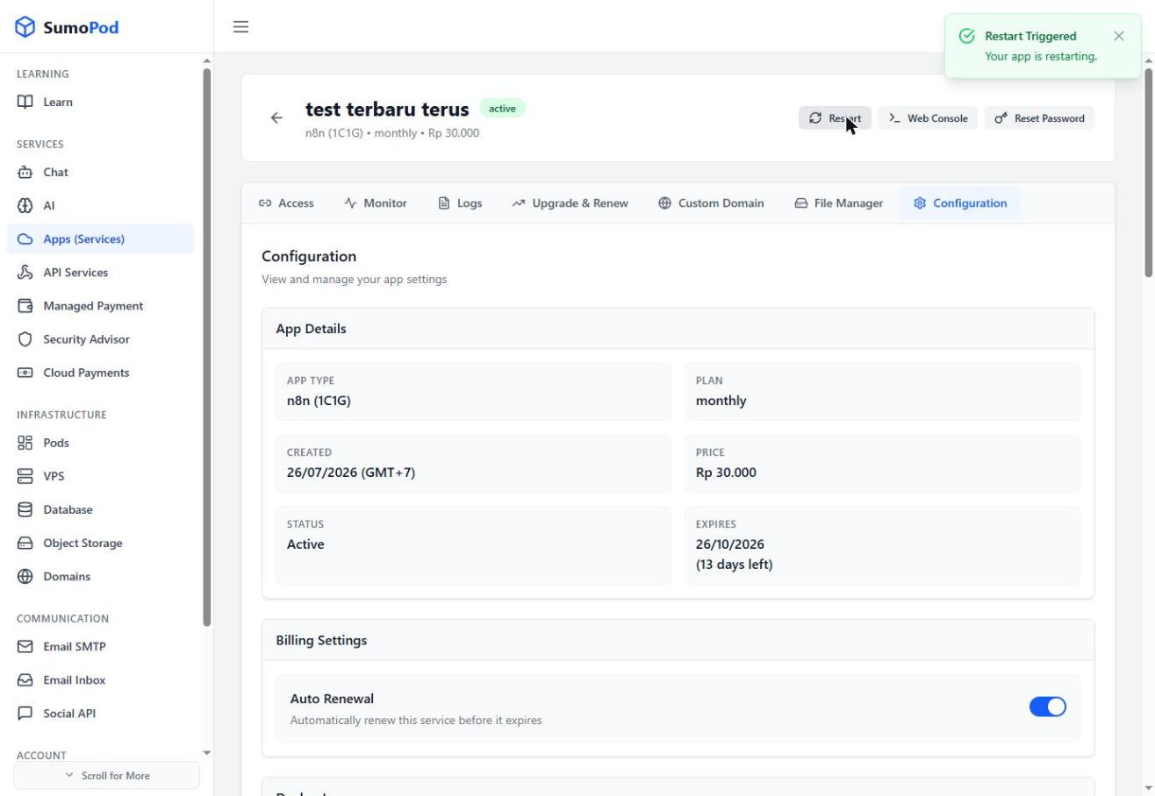Launch the Web Console
Screen dimensions: 1155x796
928,117
